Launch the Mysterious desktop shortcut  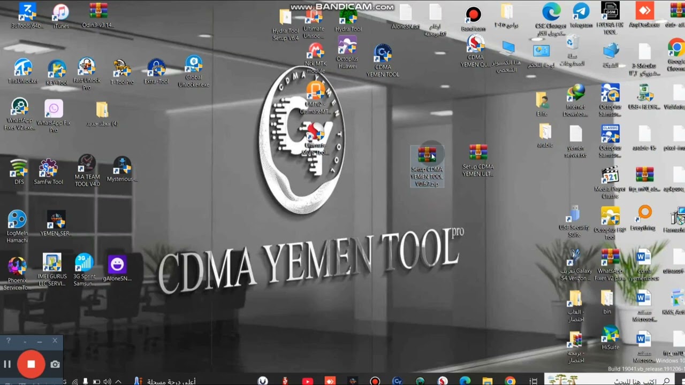coord(122,169)
